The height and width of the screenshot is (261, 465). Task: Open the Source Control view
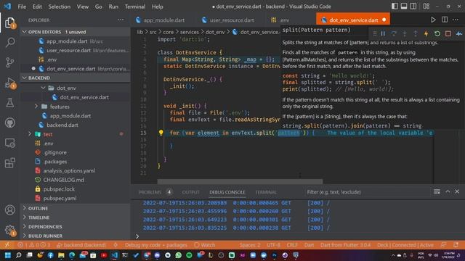coord(9,62)
